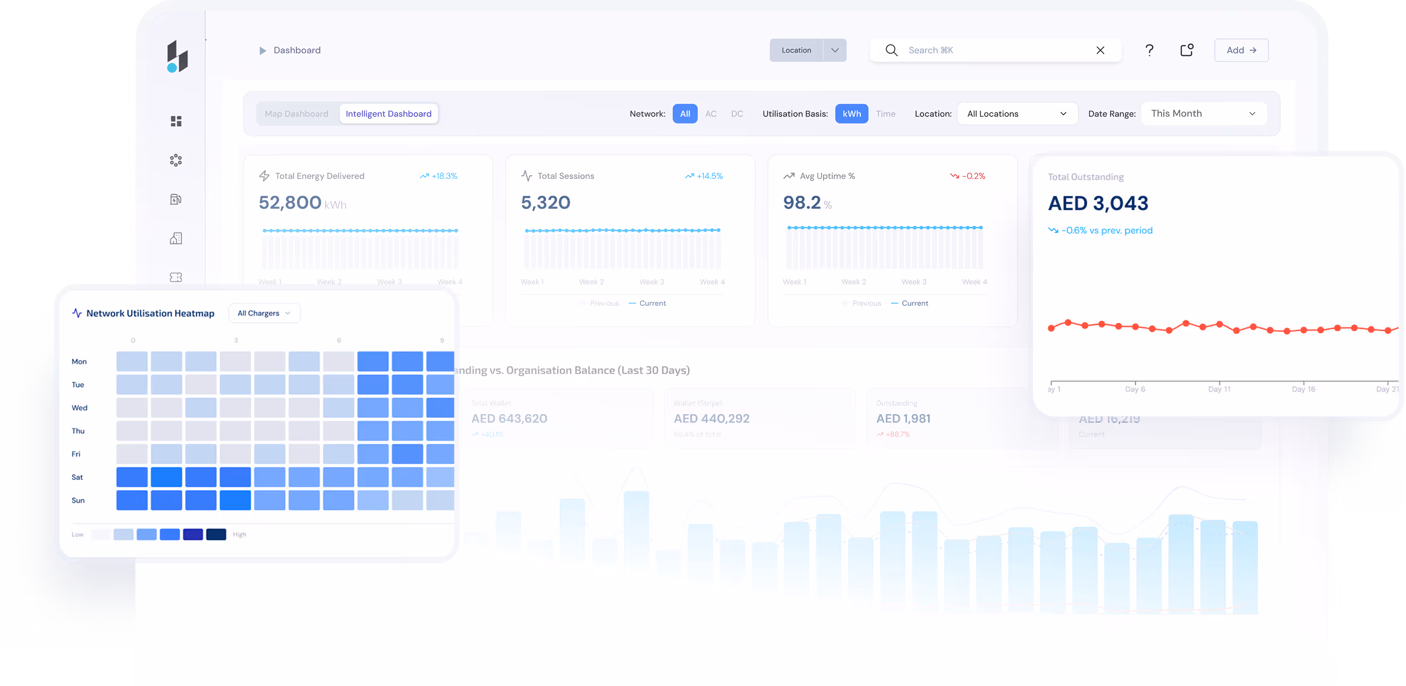Set Network filter to AC
Screen dimensions: 1406x686
point(710,114)
